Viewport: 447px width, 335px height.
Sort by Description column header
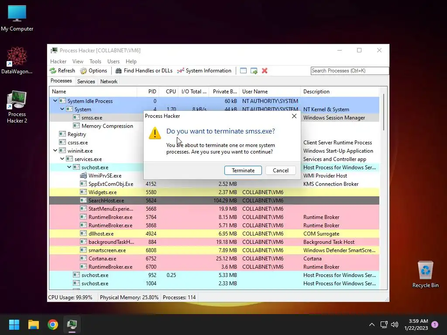[x=340, y=92]
